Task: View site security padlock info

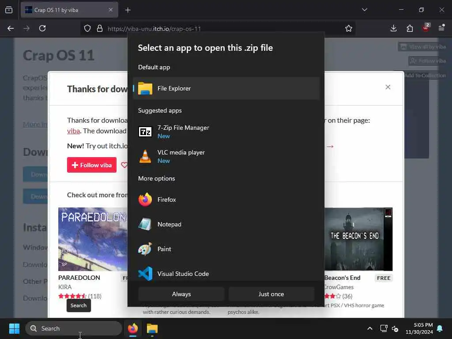Action: (100, 28)
